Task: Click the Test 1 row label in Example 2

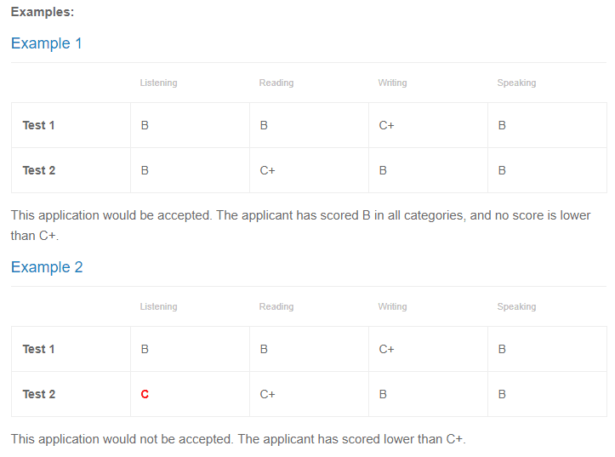Action: coord(38,349)
